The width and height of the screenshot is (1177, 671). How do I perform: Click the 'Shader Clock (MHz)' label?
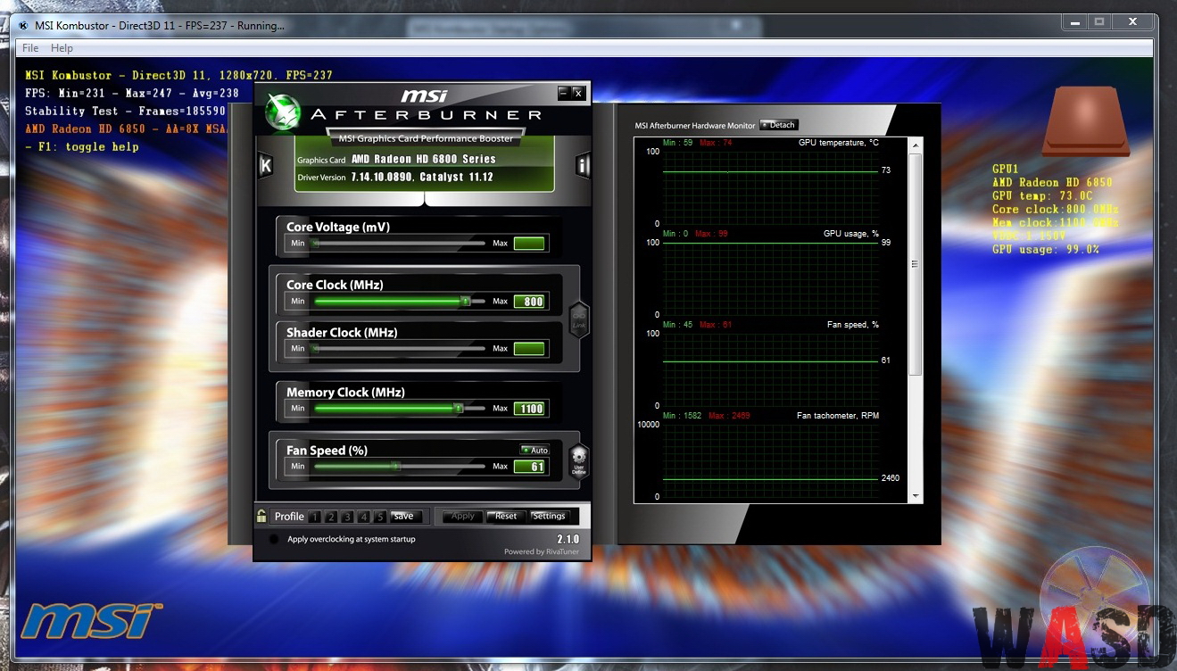click(x=342, y=332)
